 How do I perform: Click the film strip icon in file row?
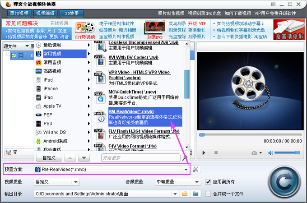tap(21, 55)
